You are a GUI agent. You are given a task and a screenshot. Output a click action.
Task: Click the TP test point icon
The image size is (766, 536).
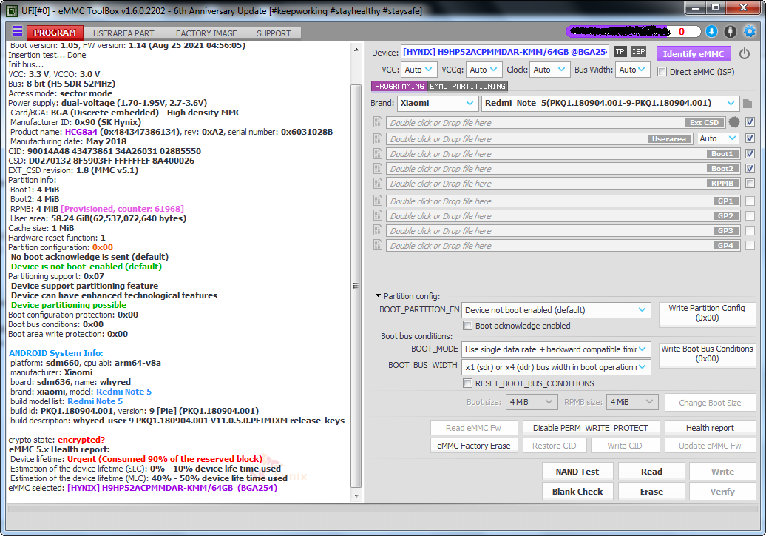620,51
